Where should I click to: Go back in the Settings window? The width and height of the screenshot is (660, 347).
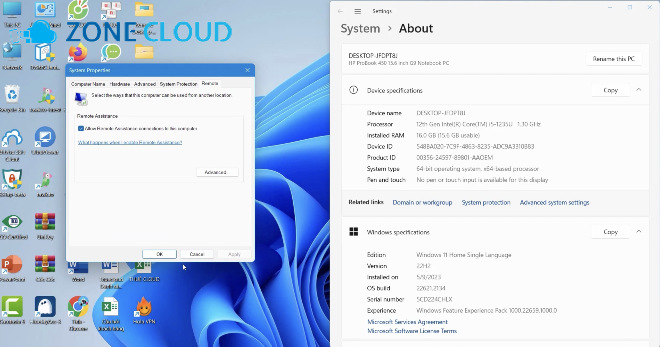coord(340,11)
